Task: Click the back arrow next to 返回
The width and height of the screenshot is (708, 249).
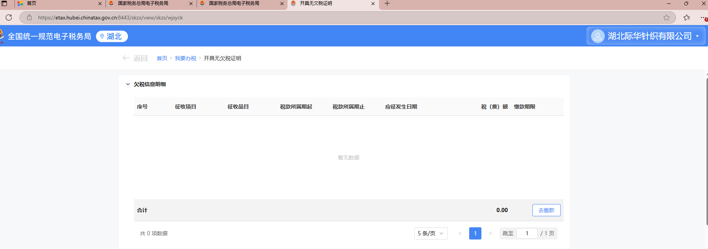Action: [126, 58]
